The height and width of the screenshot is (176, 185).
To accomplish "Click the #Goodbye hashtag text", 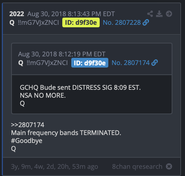I will [x=27, y=140].
